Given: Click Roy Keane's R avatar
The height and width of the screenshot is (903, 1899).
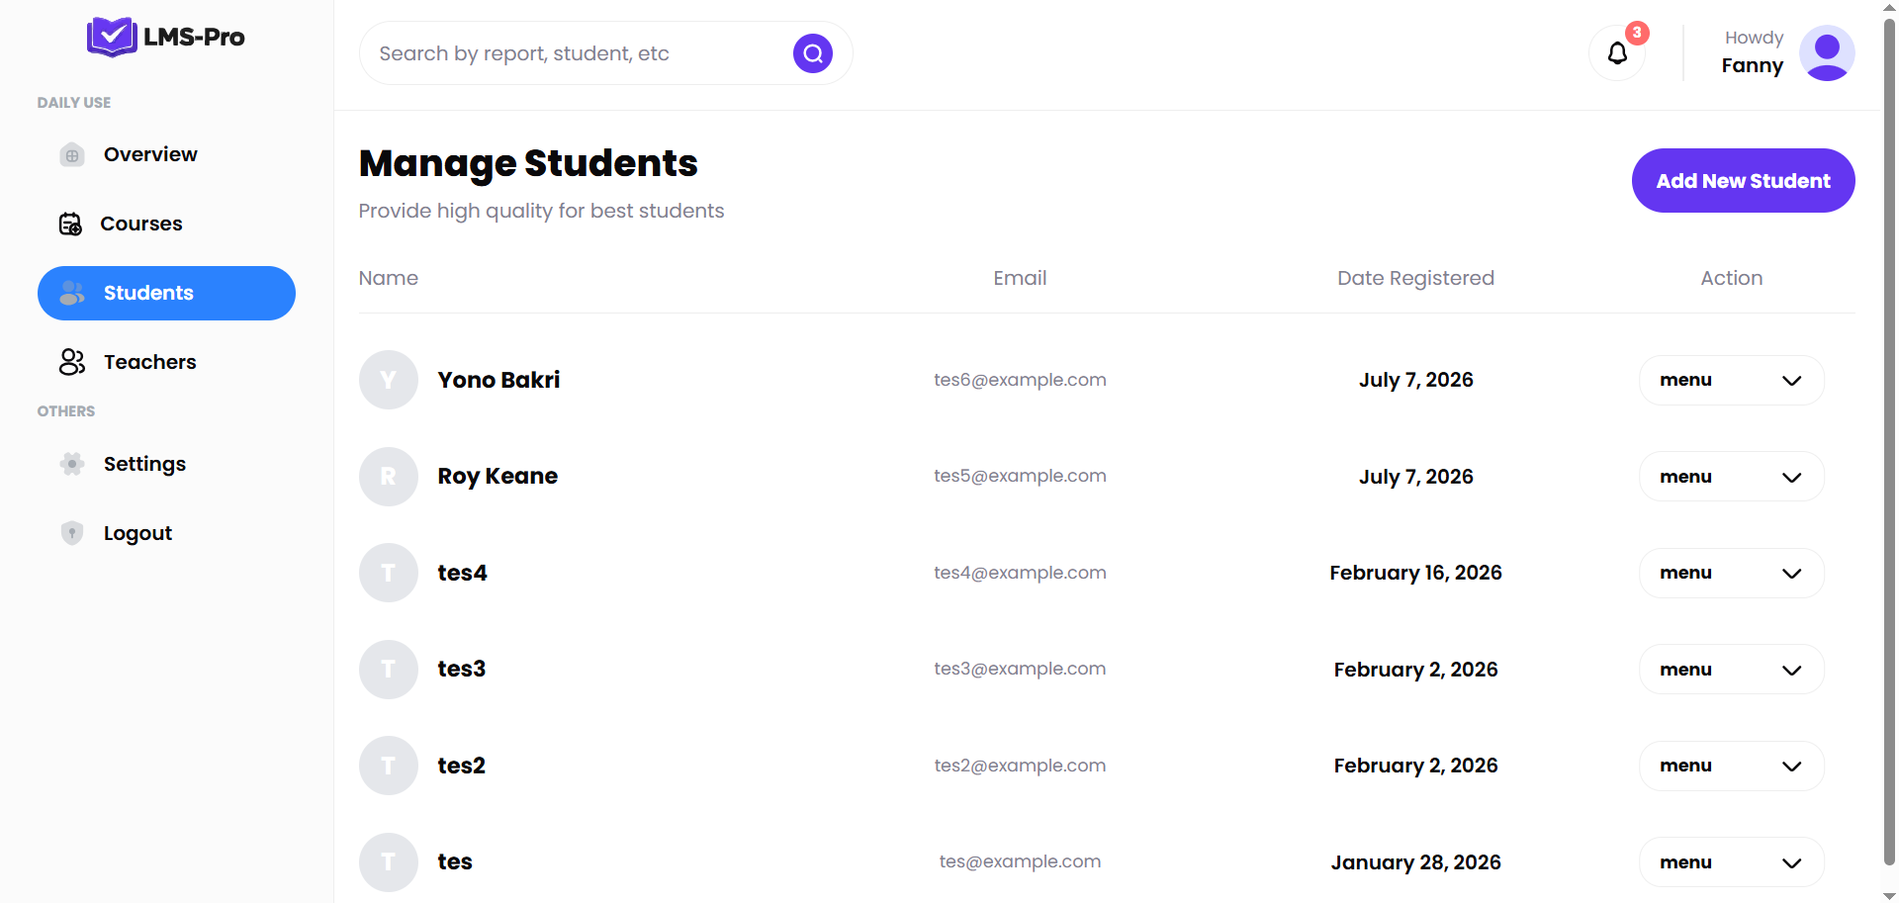Looking at the screenshot, I should 389,477.
